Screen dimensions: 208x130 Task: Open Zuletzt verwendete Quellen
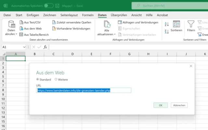point(54,22)
